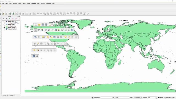Click the Map Tips speech bubble icon
This screenshot has height=99, width=176.
[x=65, y=37]
